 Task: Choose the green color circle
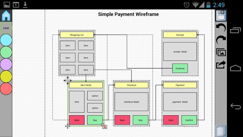click(6, 52)
